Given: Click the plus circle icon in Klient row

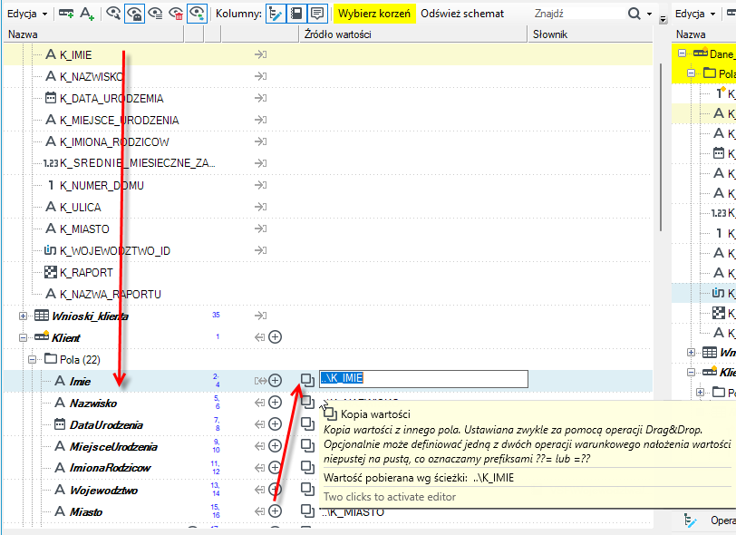Looking at the screenshot, I should click(275, 336).
